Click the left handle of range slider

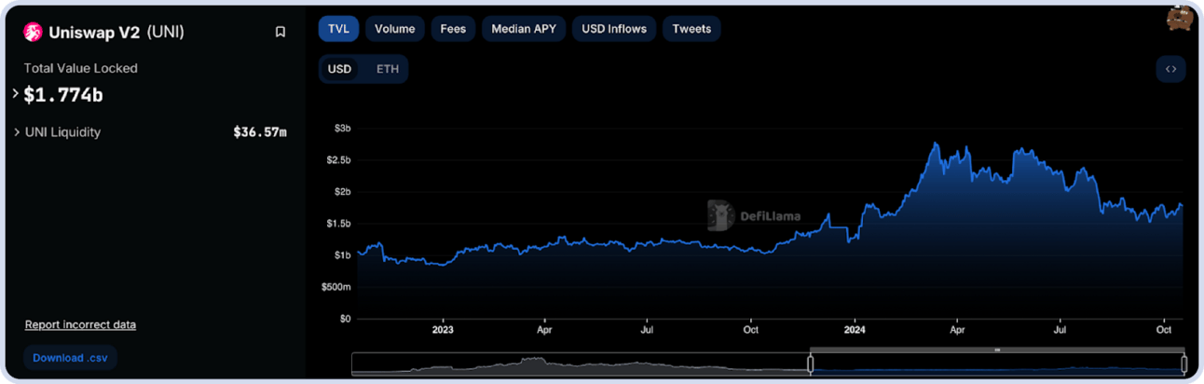[x=810, y=364]
